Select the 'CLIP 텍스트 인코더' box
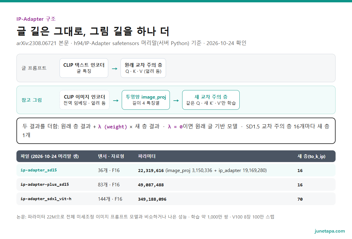Image resolution: width=352 pixels, height=239 pixels. click(x=84, y=68)
